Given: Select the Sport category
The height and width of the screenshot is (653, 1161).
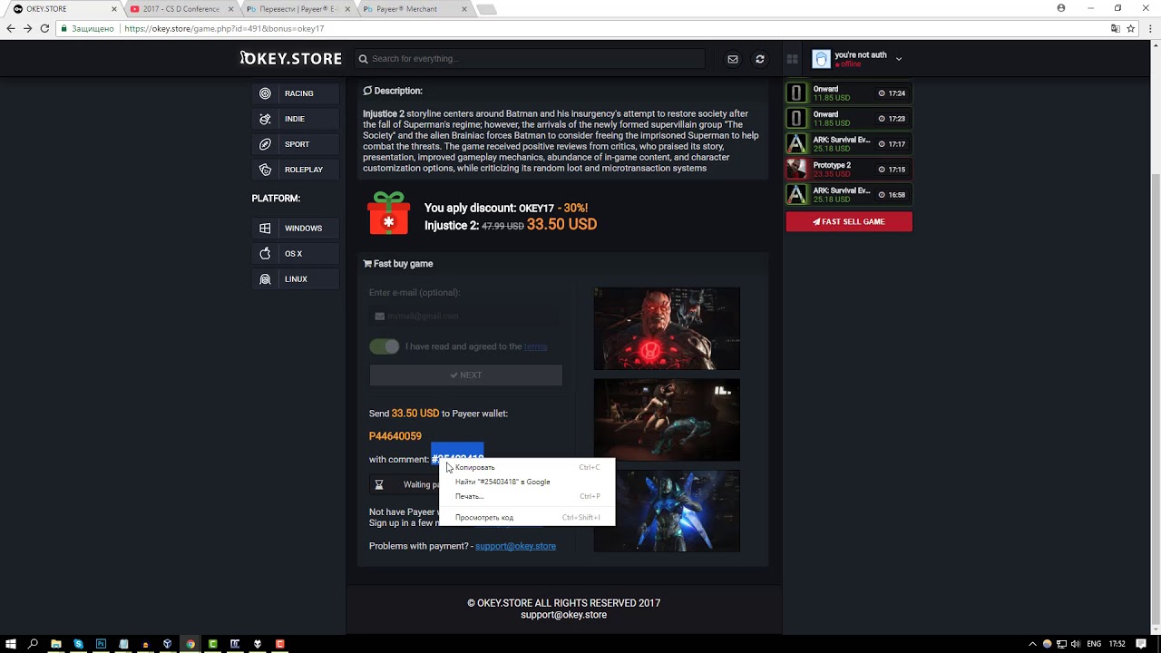Looking at the screenshot, I should tap(296, 144).
